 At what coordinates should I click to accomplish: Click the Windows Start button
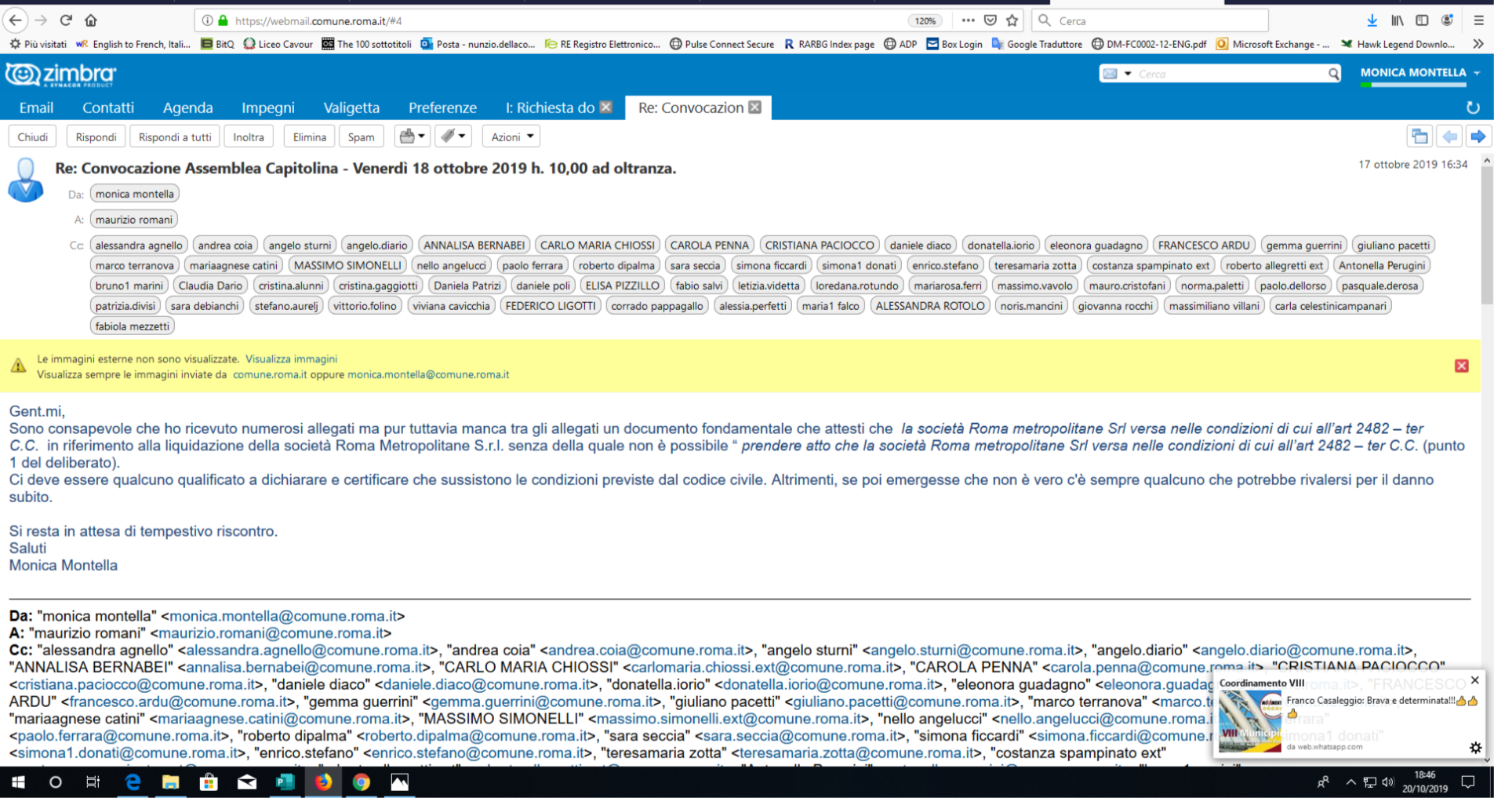[x=17, y=782]
